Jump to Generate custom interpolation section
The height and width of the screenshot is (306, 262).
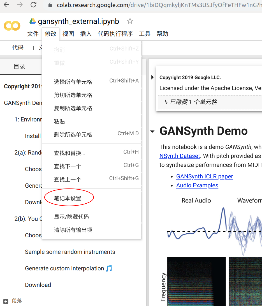click(x=64, y=268)
